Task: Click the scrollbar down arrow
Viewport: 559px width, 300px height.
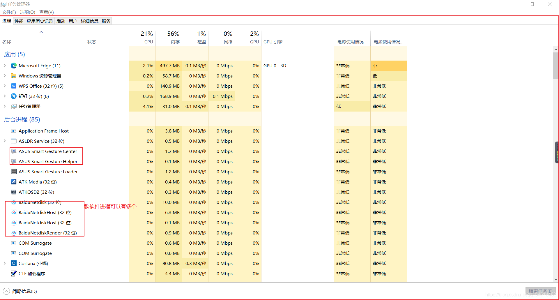Action: click(x=556, y=279)
